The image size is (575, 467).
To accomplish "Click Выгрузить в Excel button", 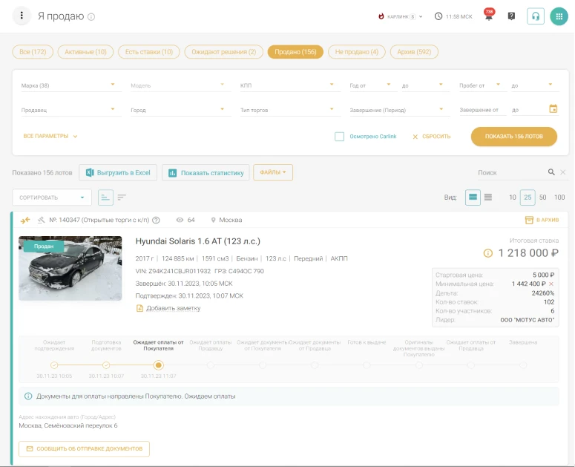I will pyautogui.click(x=117, y=173).
